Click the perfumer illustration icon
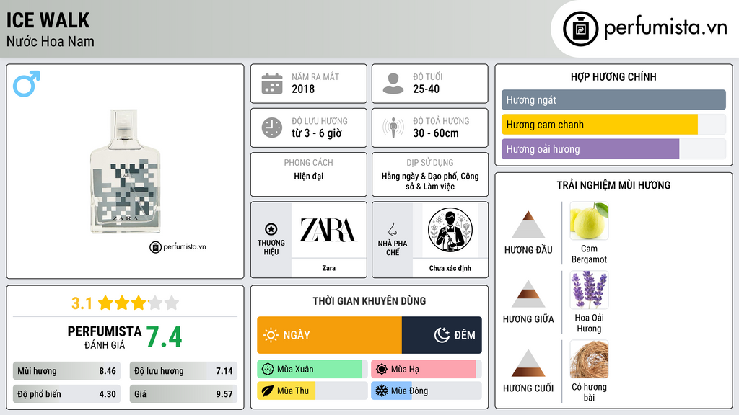 coord(450,230)
